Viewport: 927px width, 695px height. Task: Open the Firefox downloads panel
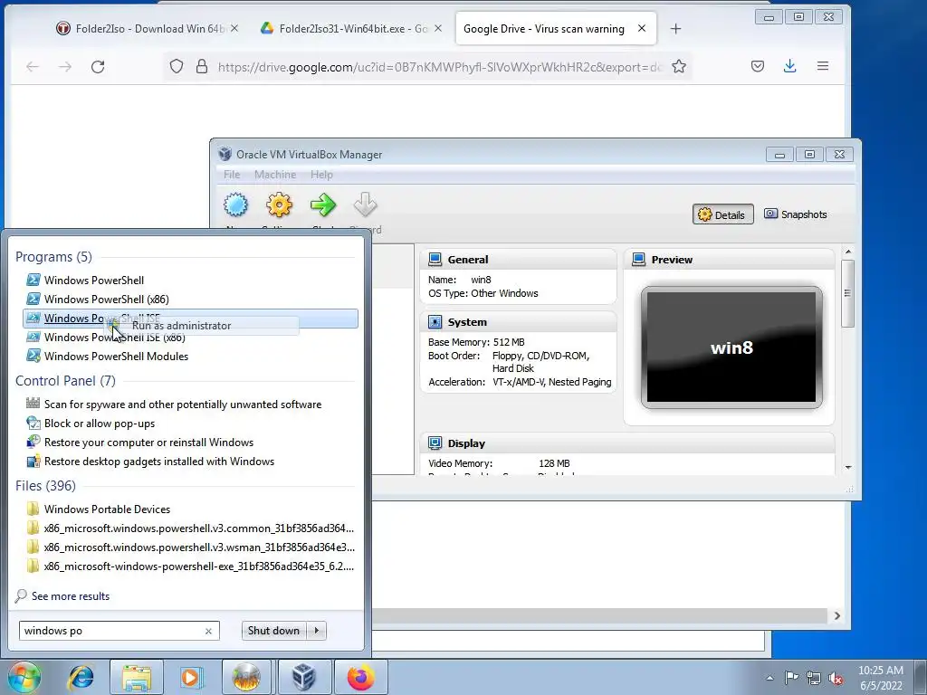[x=789, y=66]
